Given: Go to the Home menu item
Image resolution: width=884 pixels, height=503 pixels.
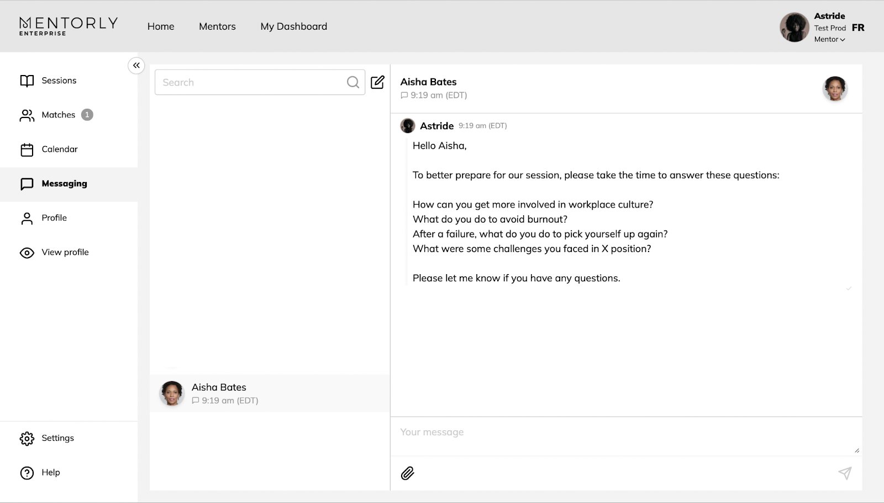Looking at the screenshot, I should point(161,26).
